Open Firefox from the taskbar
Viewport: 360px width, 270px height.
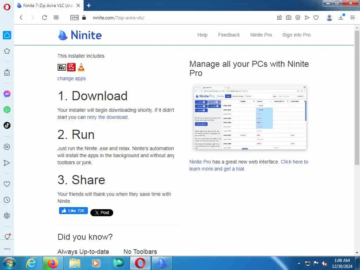tap(53, 263)
